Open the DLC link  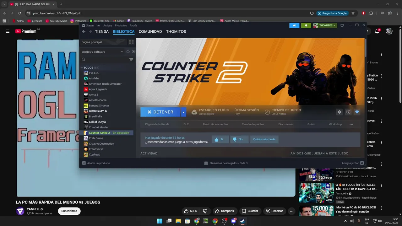coord(186,124)
